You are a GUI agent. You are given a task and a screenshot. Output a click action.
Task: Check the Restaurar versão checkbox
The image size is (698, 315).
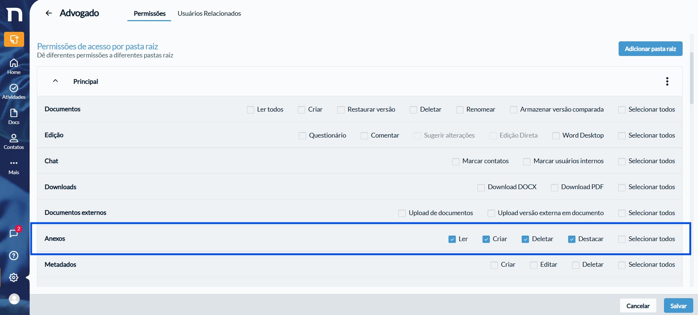(341, 110)
